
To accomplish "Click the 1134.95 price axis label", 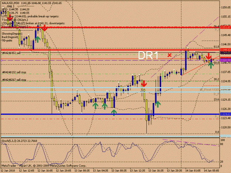I will tap(226, 81).
